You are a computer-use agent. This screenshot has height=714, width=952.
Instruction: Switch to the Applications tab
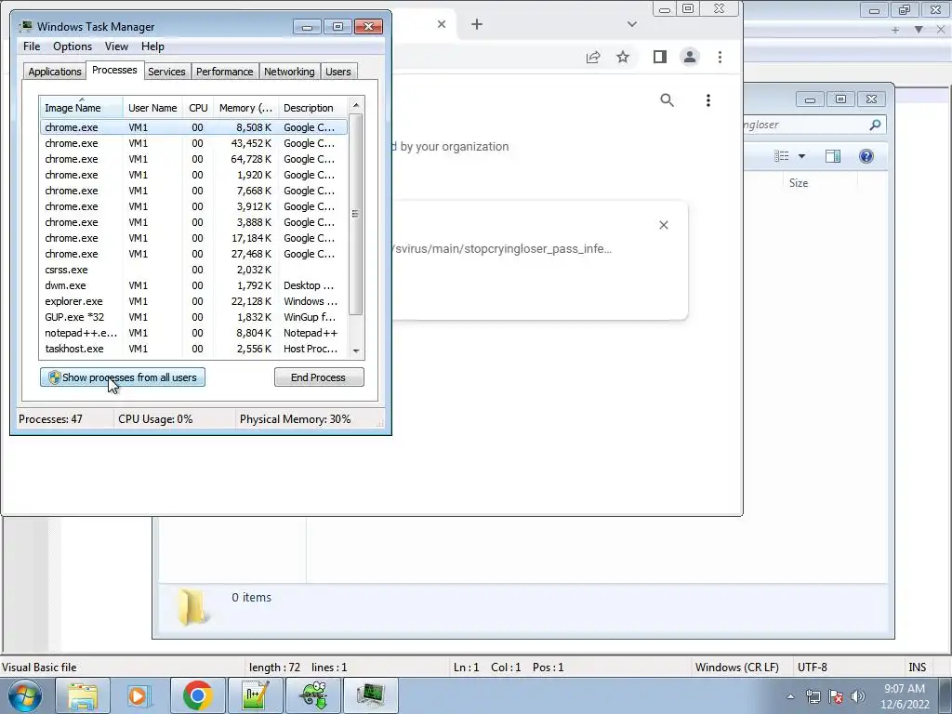coord(55,72)
